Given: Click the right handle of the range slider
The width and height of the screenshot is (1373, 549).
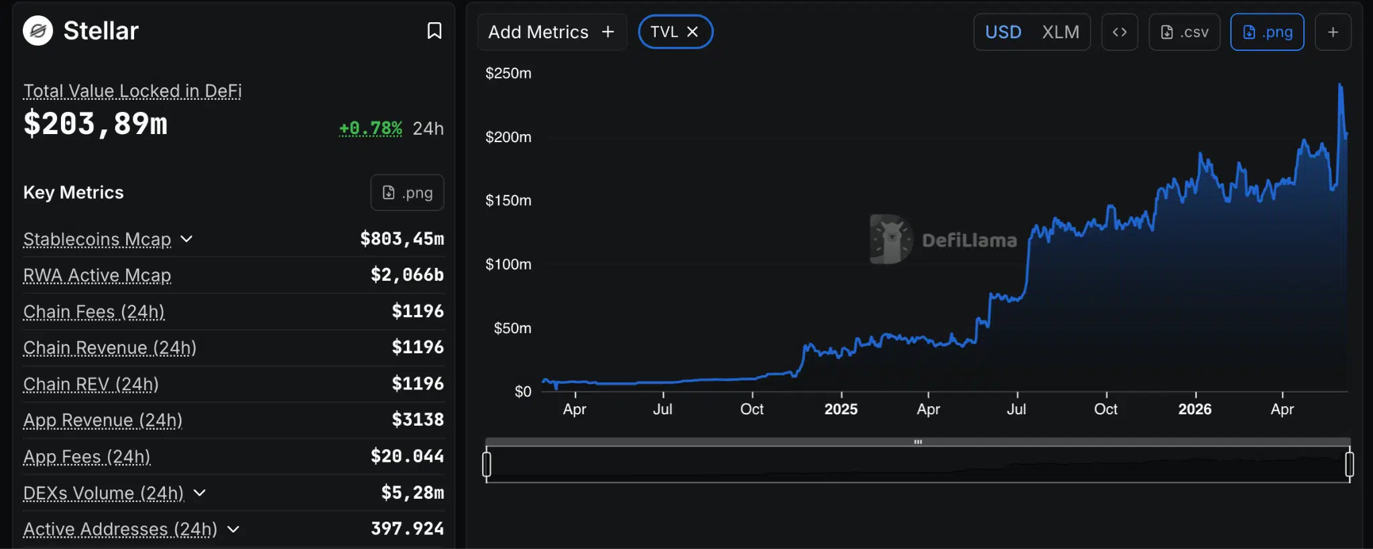Looking at the screenshot, I should click(1350, 464).
